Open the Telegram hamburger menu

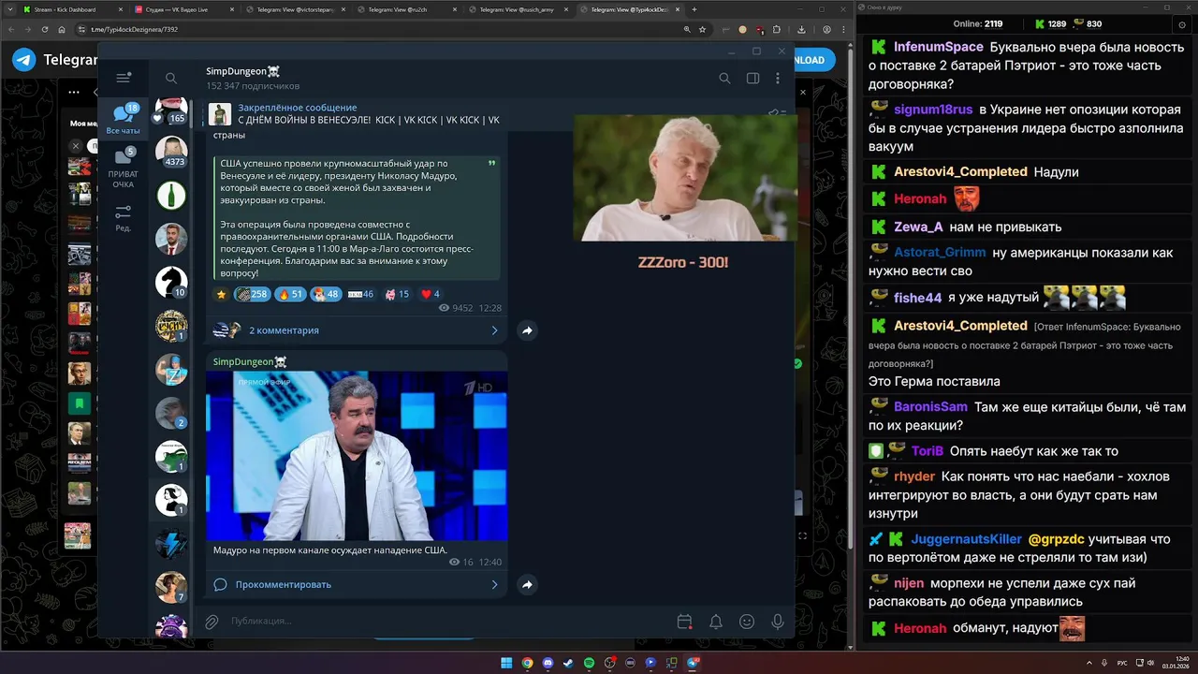coord(123,79)
